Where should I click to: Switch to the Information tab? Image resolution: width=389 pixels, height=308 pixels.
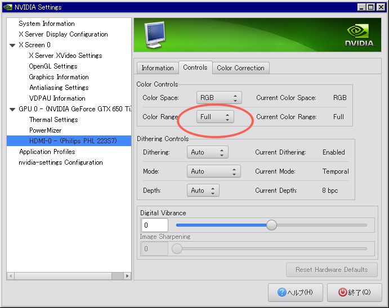158,68
